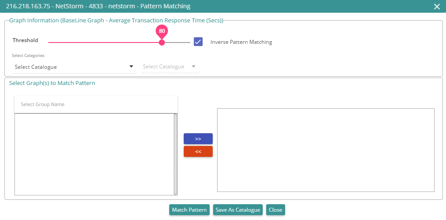446x220 pixels.
Task: Focus the Select Group Name field
Action: (96, 104)
